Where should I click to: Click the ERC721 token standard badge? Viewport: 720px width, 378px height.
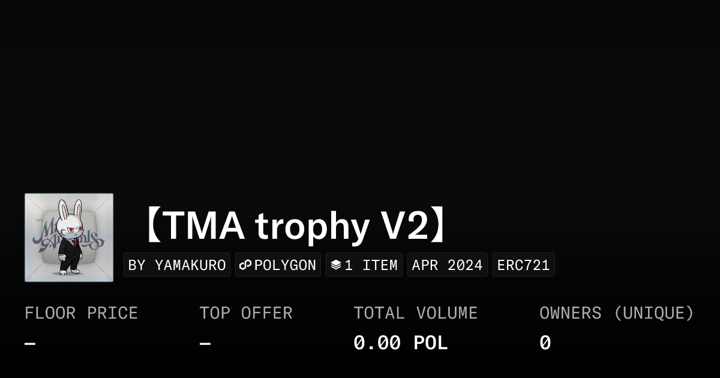tap(523, 265)
